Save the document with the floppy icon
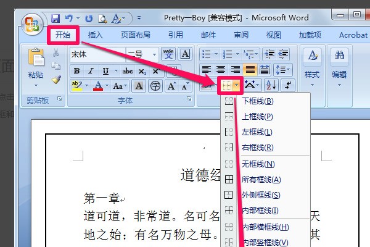Screen dimensions: 370x247 click(x=55, y=19)
